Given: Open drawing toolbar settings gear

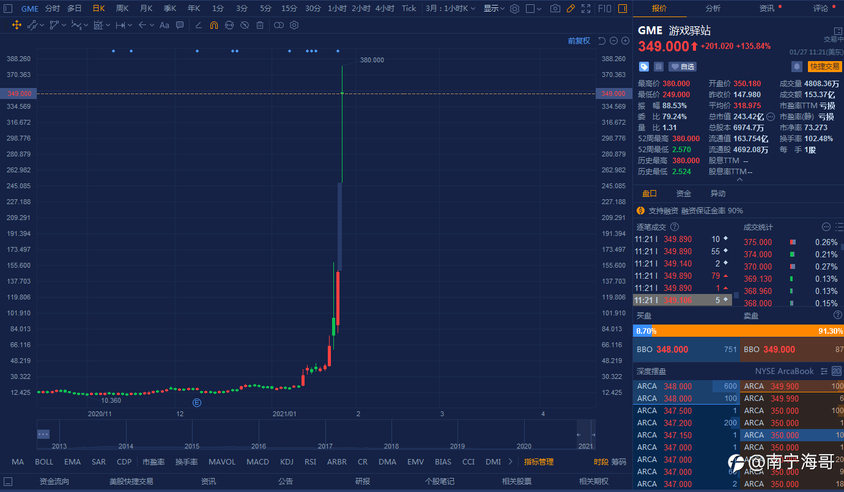Looking at the screenshot, I should click(x=294, y=25).
